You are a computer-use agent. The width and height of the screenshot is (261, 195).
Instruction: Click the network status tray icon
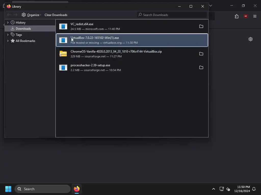coord(221,189)
